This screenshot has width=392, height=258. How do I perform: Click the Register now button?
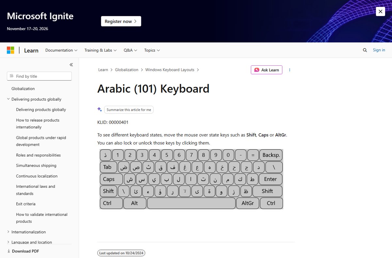tap(121, 21)
